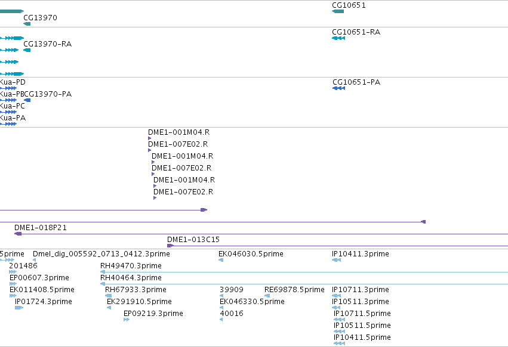Screen dimensions: 508x347
Task: Click the CG13970-RA transcript glyph
Action: click(x=27, y=50)
